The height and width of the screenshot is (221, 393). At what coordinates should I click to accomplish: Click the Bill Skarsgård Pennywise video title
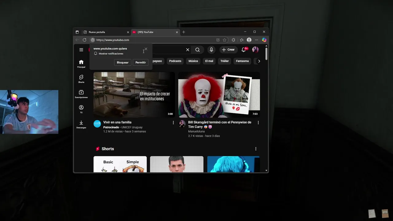coord(220,124)
